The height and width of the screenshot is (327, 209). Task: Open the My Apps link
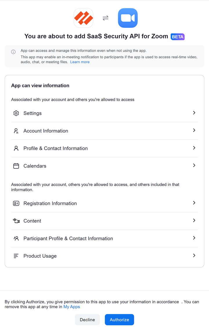coord(72,307)
